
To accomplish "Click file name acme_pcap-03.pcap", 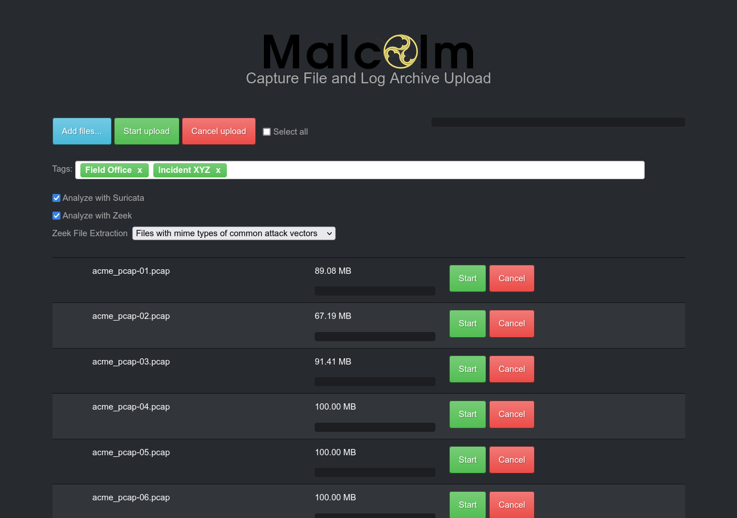I will 131,362.
